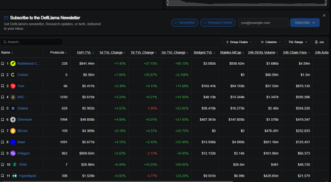331x182 pixels.
Task: Click the email address input field
Action: pos(263,22)
